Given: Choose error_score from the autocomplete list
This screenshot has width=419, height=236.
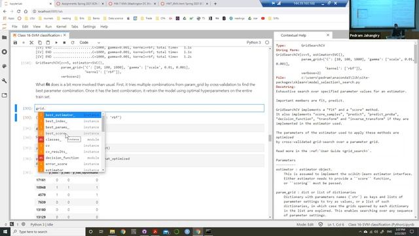Looking at the screenshot, I should (70, 164).
